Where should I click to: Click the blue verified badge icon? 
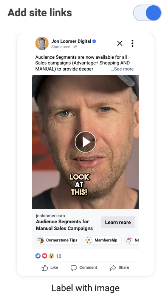(x=94, y=41)
